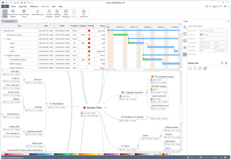The image size is (231, 160).
Task: Start Brainstorming mode
Action: click(38, 13)
